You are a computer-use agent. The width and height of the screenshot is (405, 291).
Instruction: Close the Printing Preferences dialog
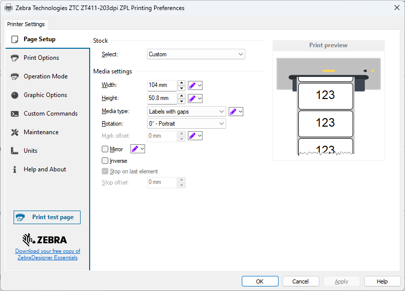coord(397,8)
